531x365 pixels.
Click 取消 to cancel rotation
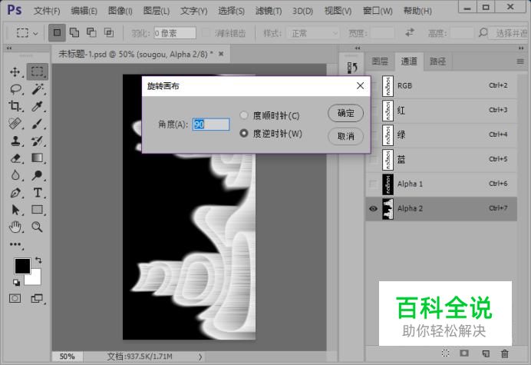[x=346, y=136]
